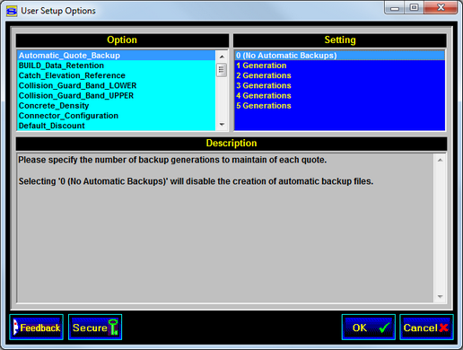Dismiss dialog with the Cancel button
The height and width of the screenshot is (350, 463).
coord(426,328)
